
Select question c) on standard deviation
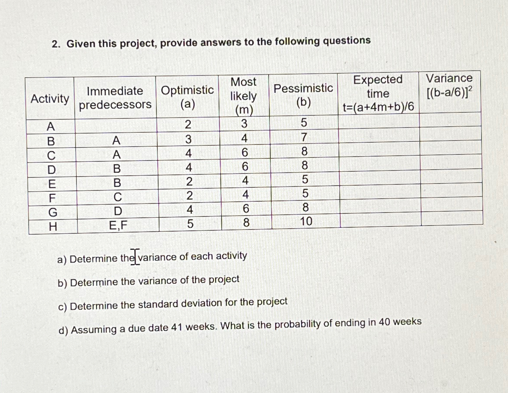pyautogui.click(x=173, y=304)
